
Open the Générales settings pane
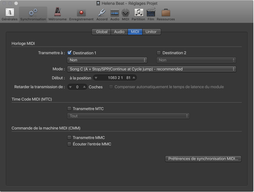pyautogui.click(x=10, y=14)
